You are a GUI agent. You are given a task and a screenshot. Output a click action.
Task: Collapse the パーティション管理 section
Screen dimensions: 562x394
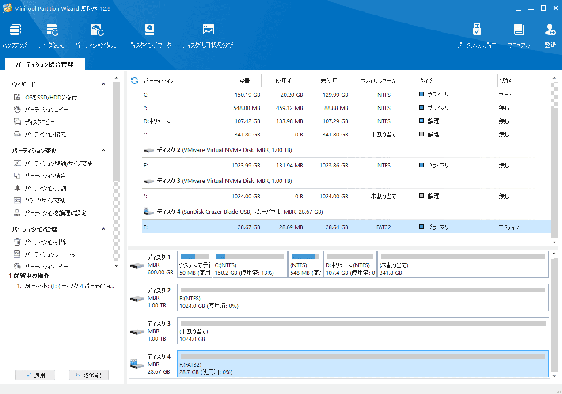point(103,229)
